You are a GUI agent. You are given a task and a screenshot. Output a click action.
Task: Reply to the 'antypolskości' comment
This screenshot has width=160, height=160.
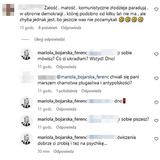91,91
